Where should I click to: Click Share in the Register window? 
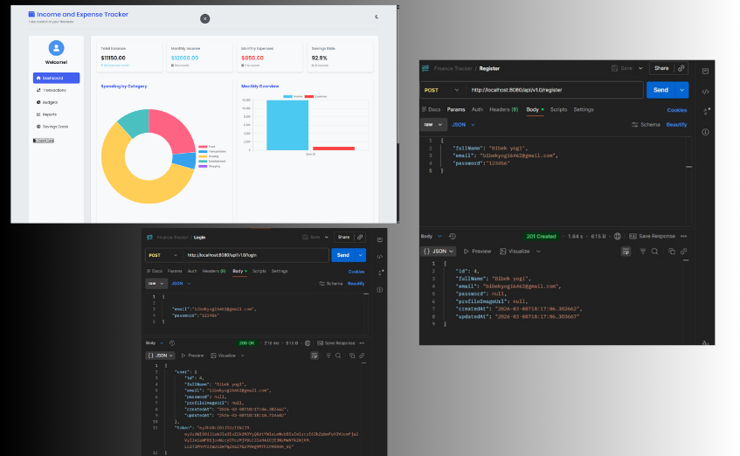click(661, 68)
